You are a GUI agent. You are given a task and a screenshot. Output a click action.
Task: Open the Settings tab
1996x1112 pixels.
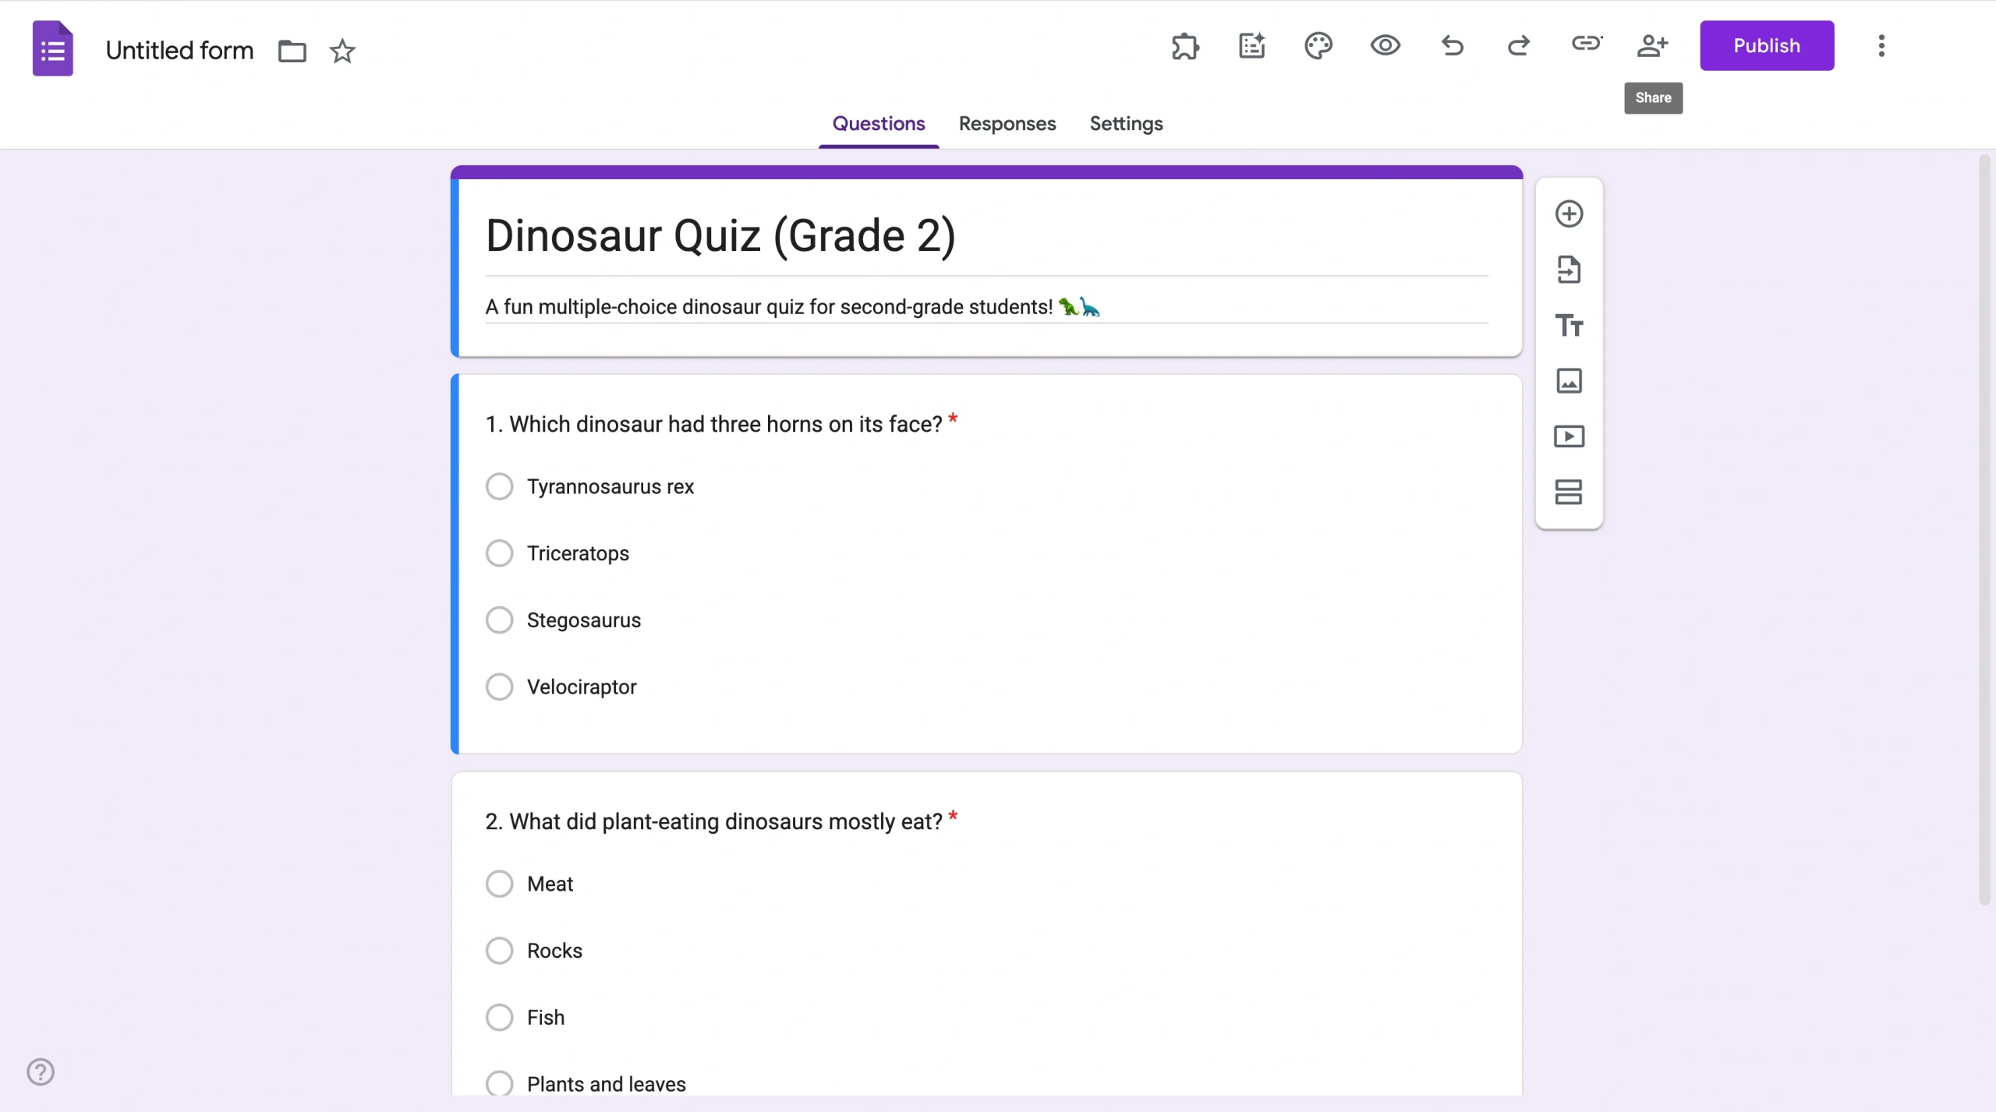click(1126, 123)
